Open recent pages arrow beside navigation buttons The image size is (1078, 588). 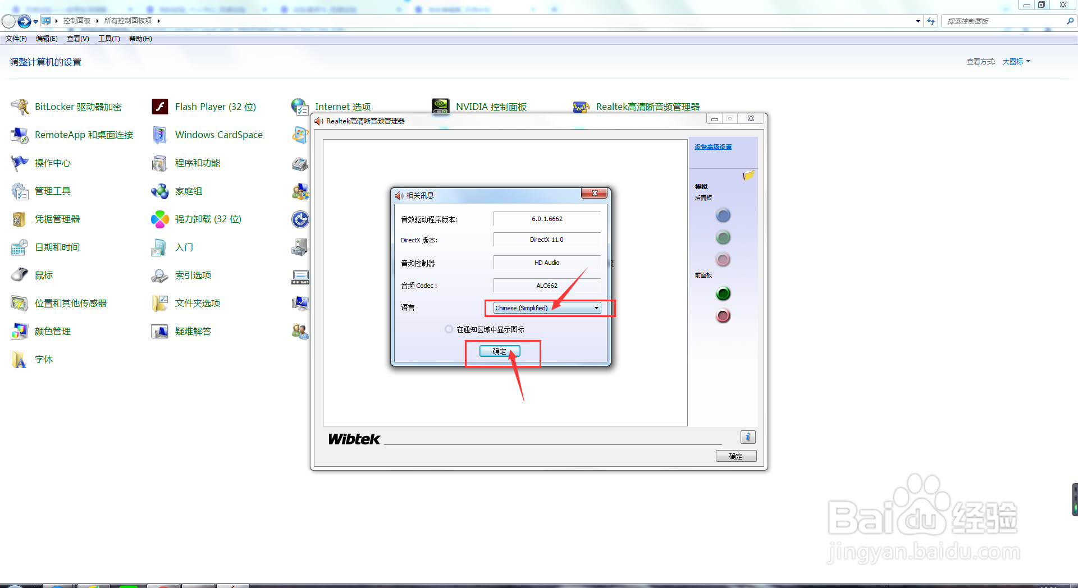point(35,22)
